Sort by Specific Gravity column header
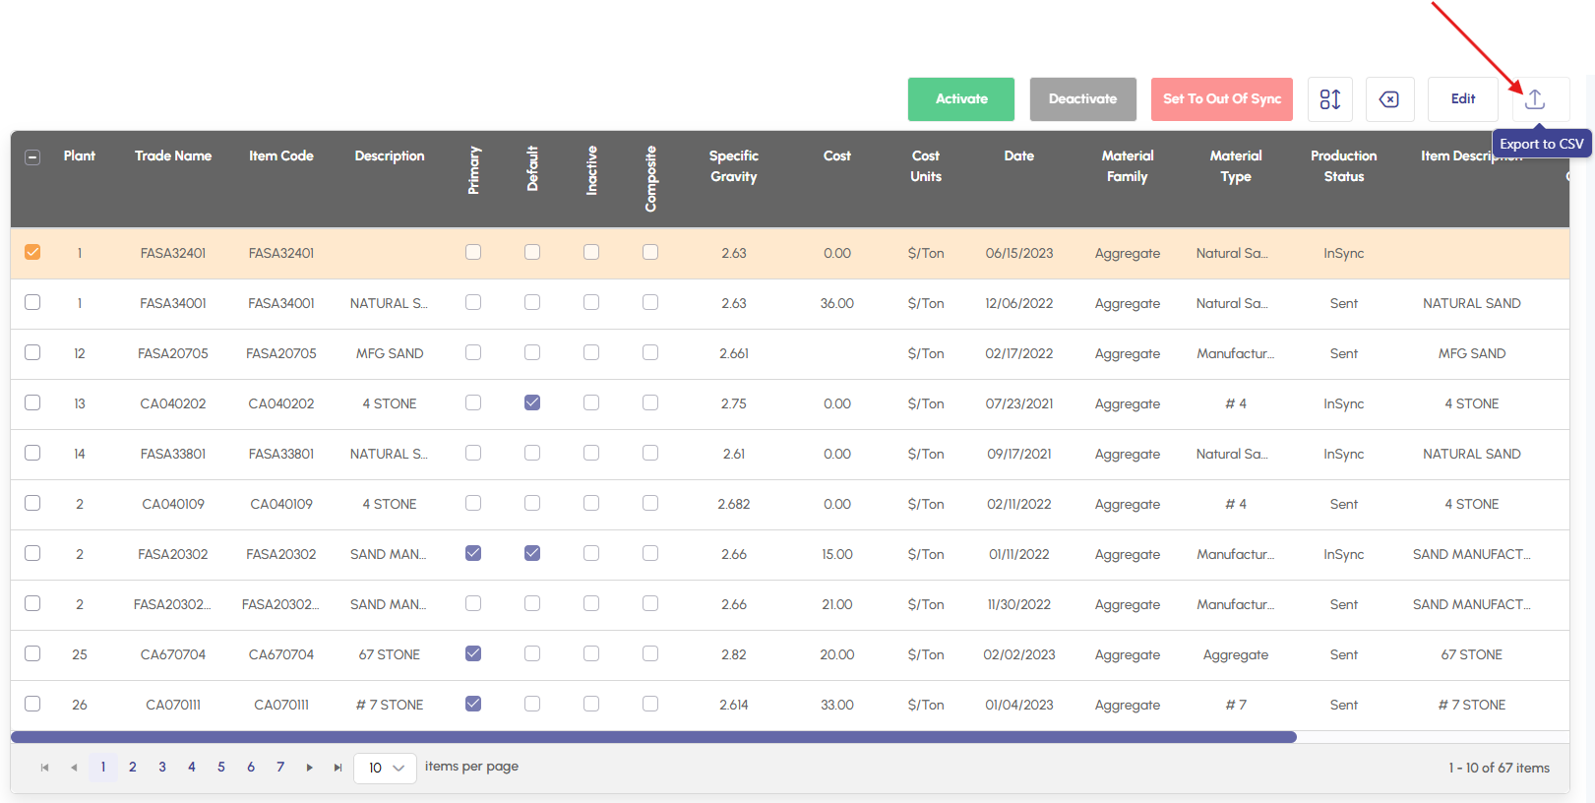1595x803 pixels. [733, 166]
